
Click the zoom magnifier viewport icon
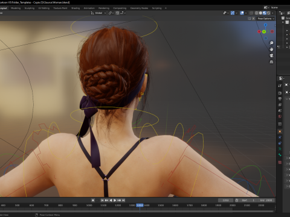pyautogui.click(x=271, y=43)
